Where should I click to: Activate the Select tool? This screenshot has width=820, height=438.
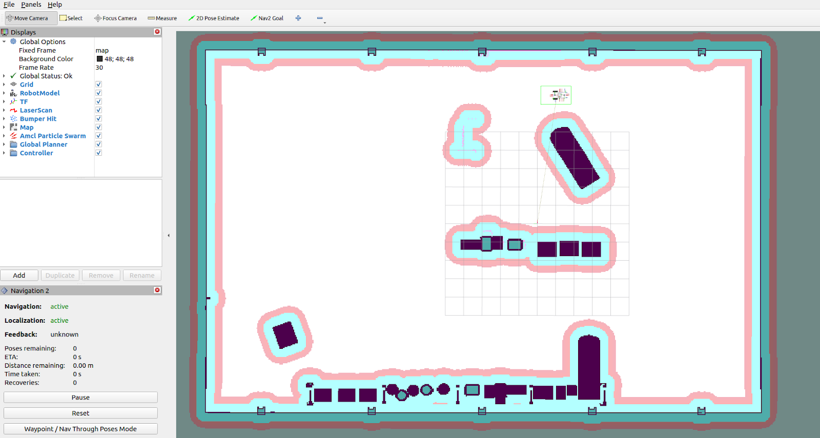(71, 18)
